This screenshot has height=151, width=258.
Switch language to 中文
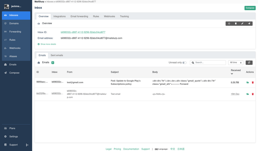coord(173,149)
